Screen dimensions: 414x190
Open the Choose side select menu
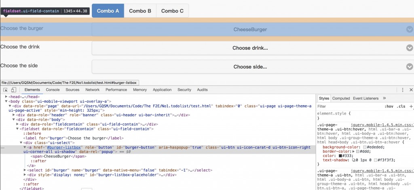253,67
